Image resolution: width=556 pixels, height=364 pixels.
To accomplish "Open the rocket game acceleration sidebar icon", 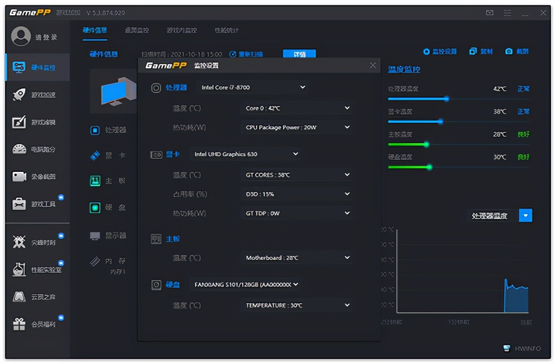I will 19,94.
